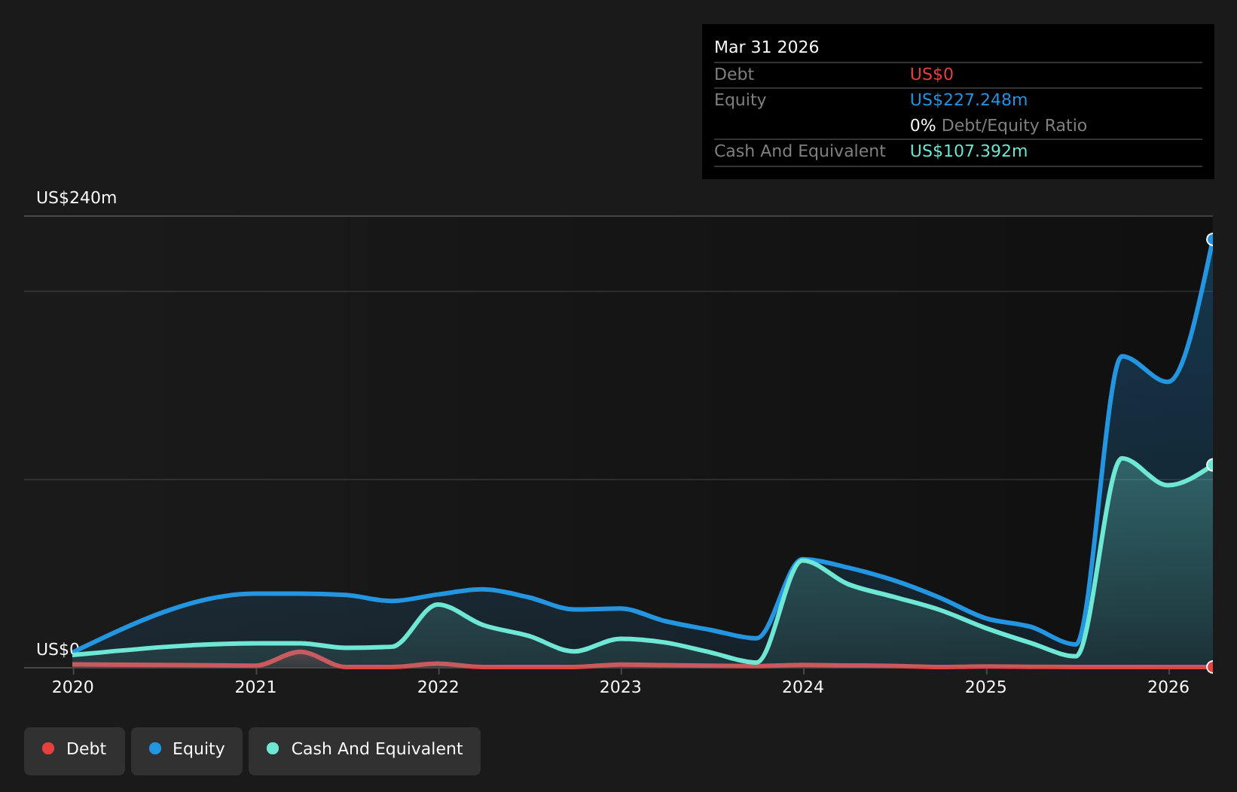
Task: Click the 2024 x-axis label
Action: [803, 687]
